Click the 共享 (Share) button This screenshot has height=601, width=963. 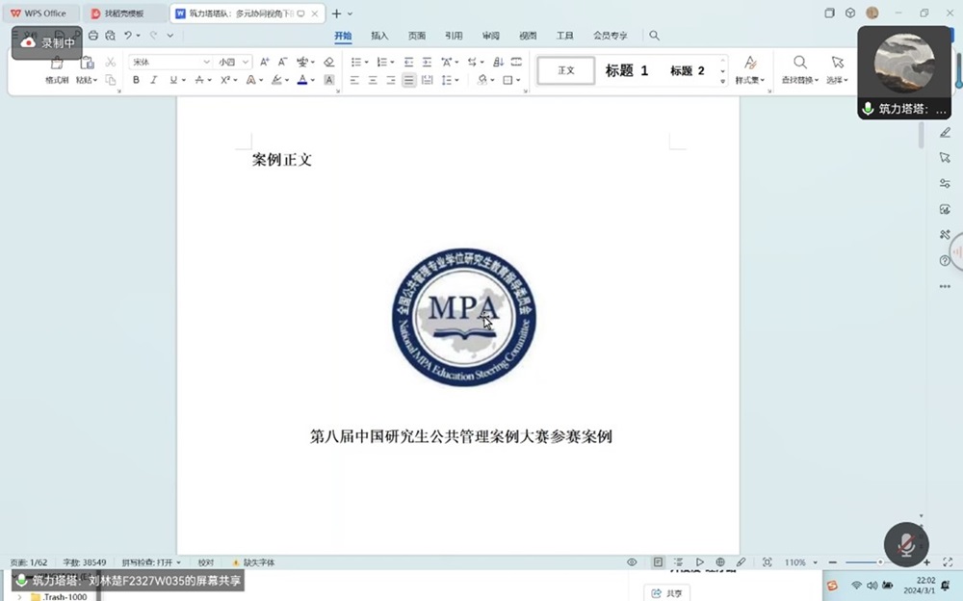(667, 593)
